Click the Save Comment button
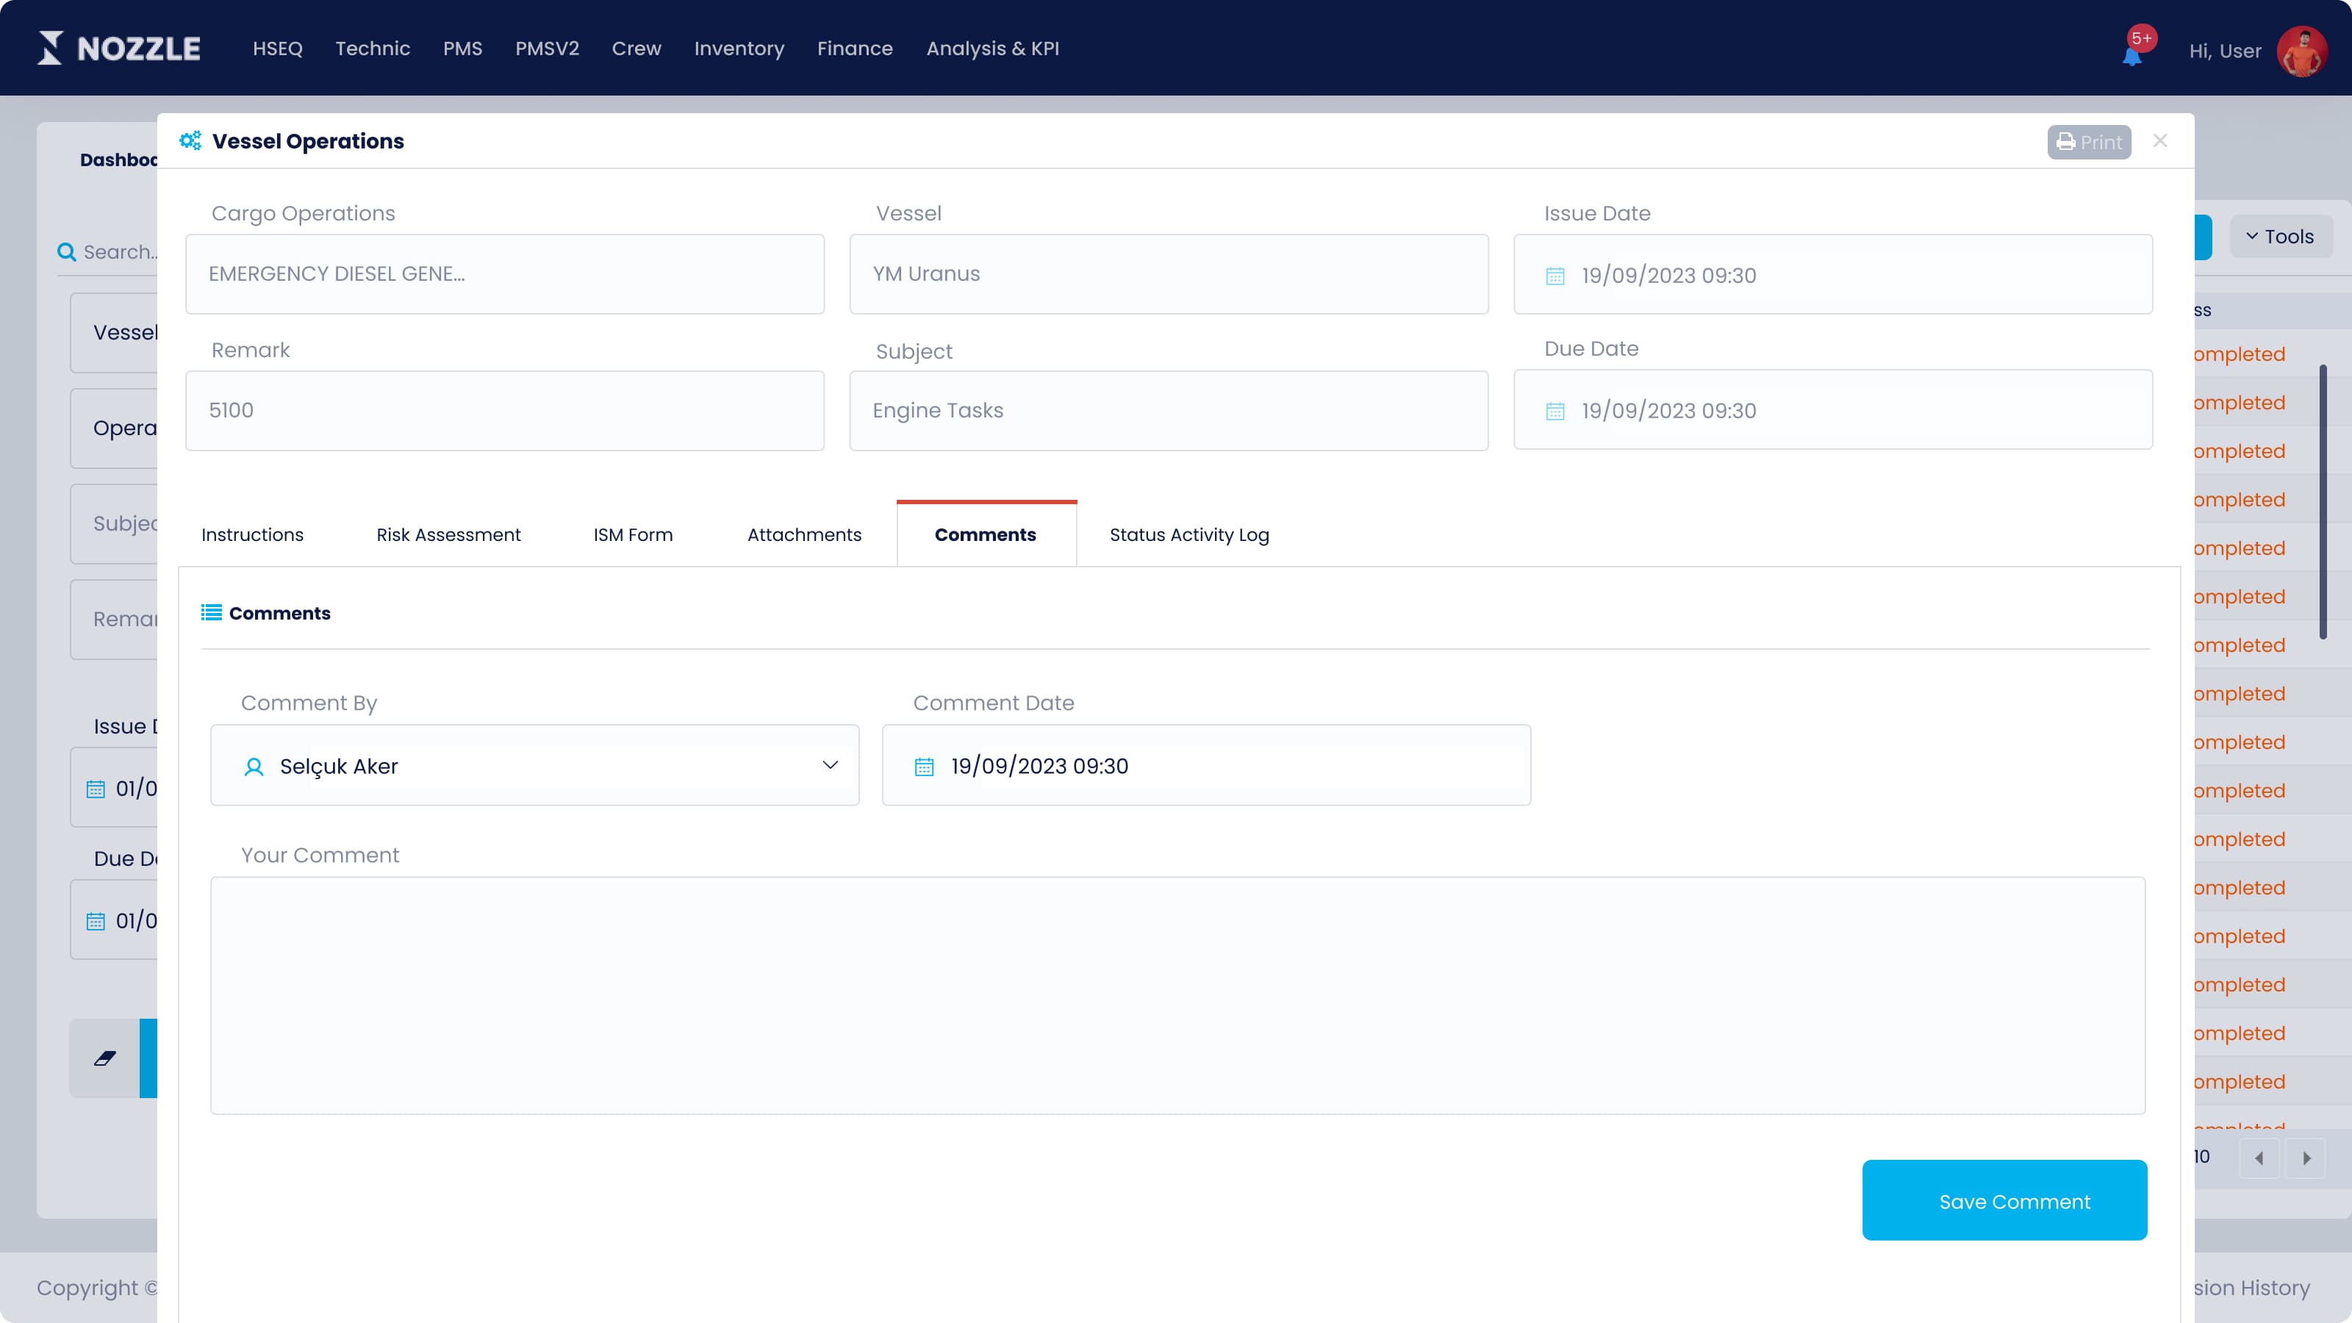This screenshot has width=2352, height=1323. coord(2004,1201)
